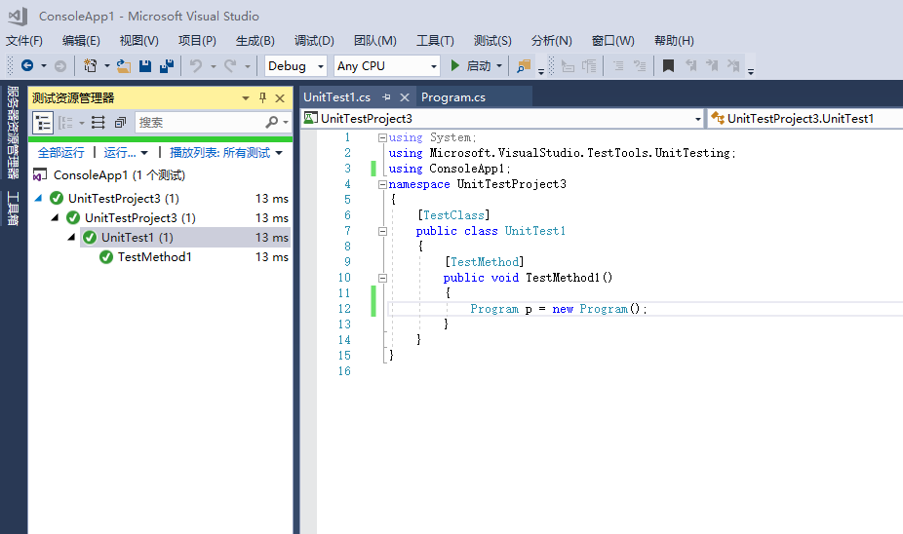Click the Find in Files folder icon

(524, 65)
